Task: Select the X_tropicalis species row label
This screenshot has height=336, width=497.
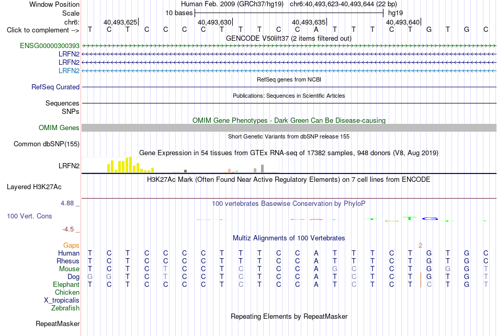Action: pos(62,300)
